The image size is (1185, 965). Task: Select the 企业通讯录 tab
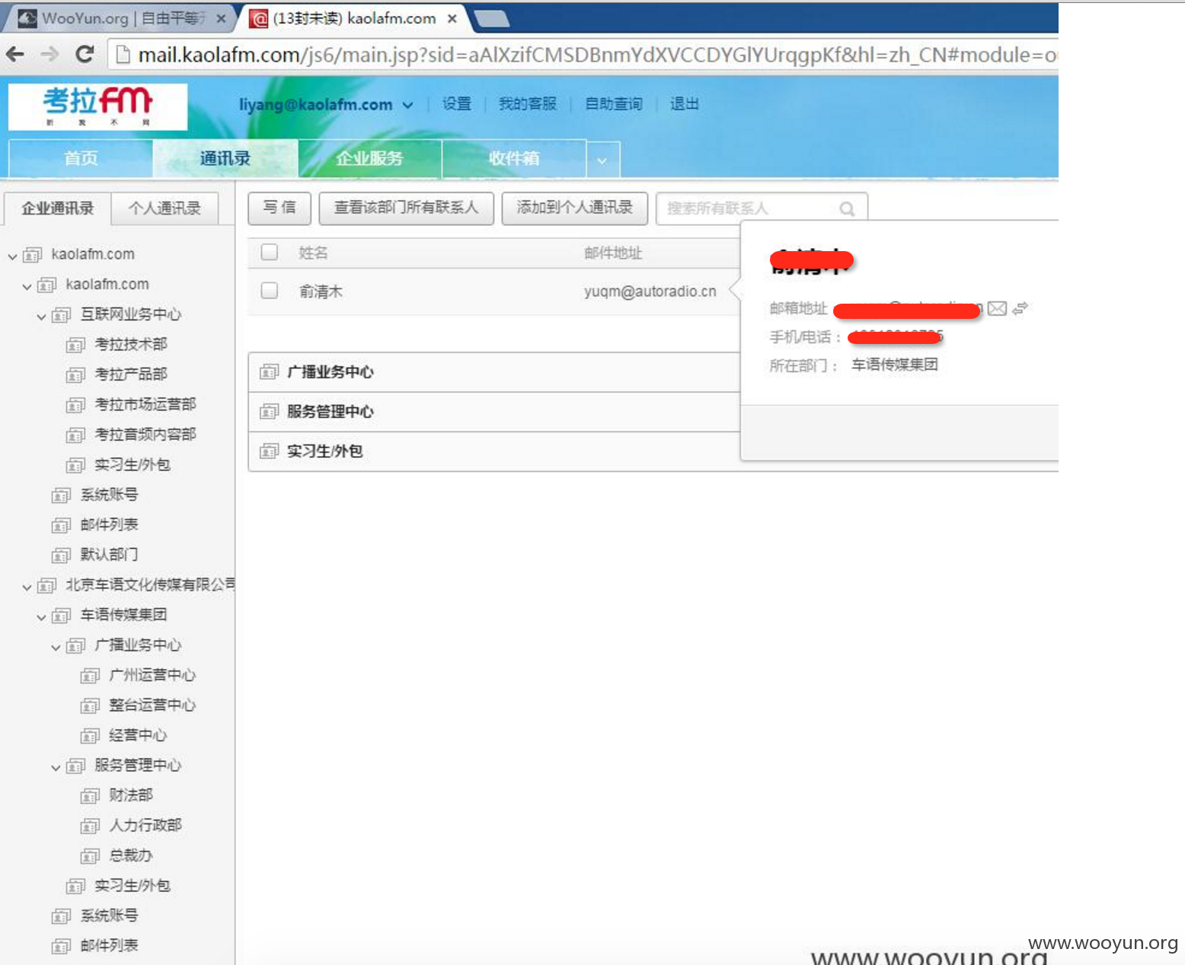point(58,209)
